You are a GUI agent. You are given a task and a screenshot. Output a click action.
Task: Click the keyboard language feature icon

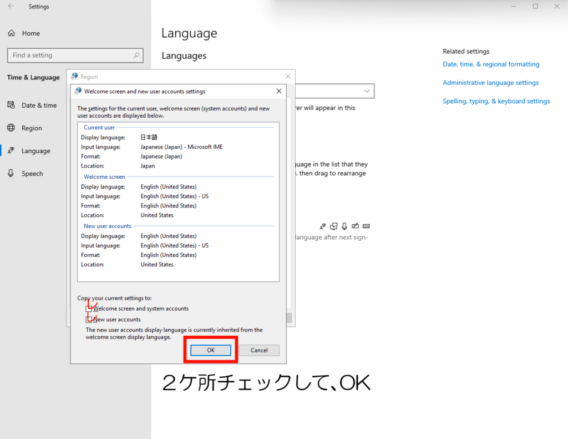coord(366,226)
